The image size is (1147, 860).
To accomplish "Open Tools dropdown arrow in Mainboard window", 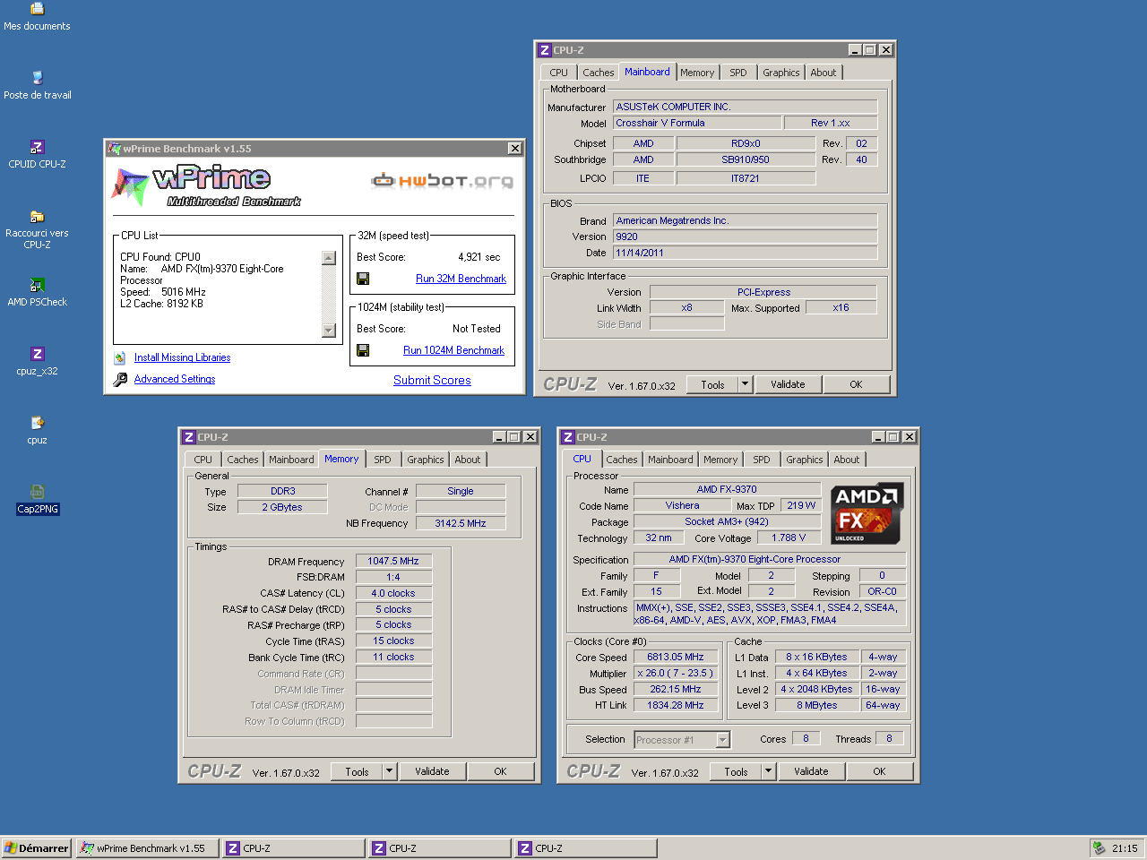I will click(x=745, y=384).
